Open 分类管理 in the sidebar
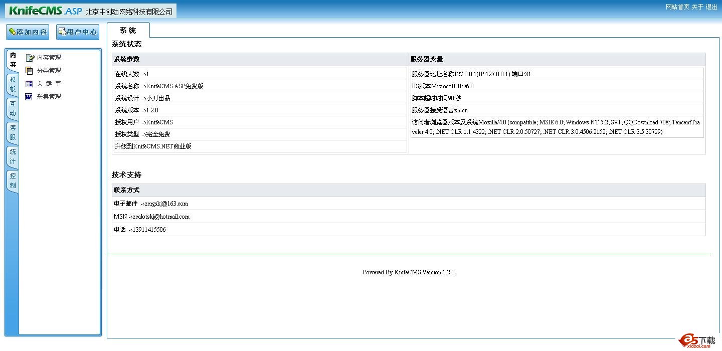 click(49, 71)
